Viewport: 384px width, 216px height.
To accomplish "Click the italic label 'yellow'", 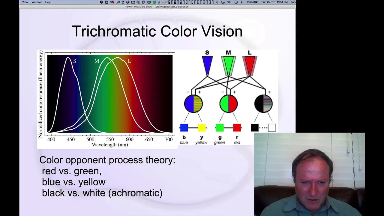I will (201, 142).
